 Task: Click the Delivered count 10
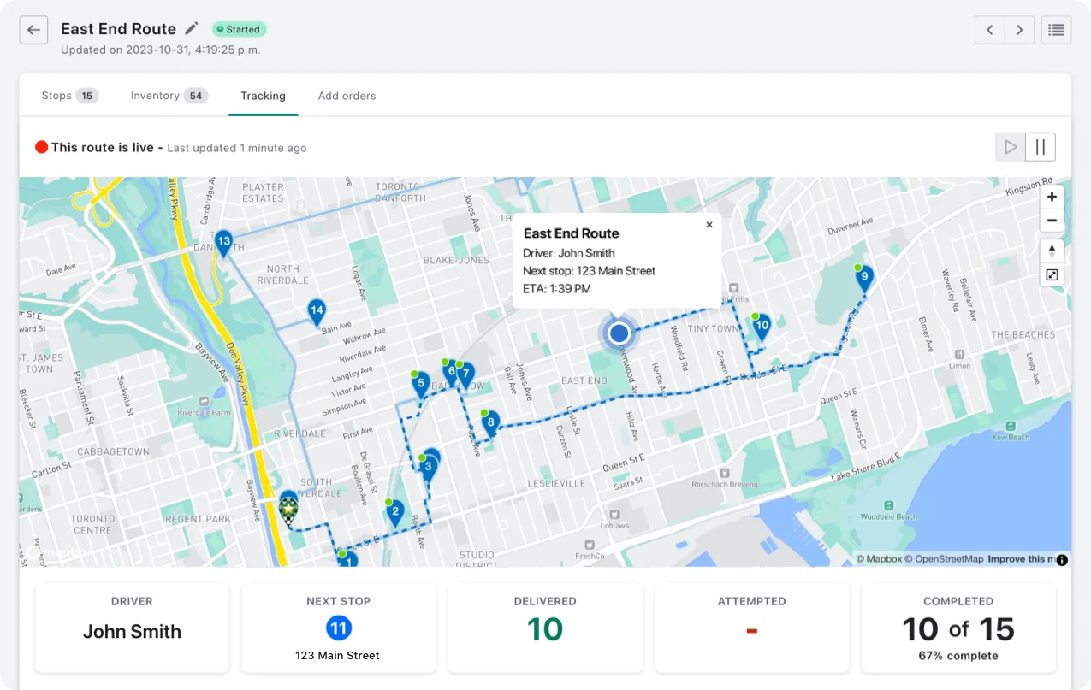pyautogui.click(x=545, y=630)
